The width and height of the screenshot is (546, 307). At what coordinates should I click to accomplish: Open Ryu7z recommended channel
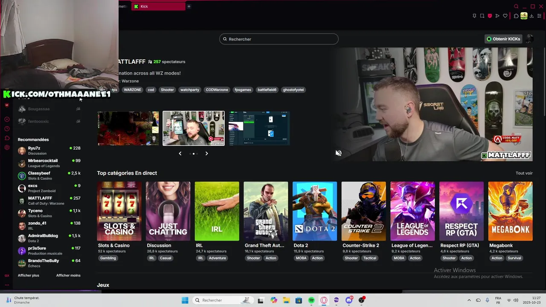pos(49,151)
